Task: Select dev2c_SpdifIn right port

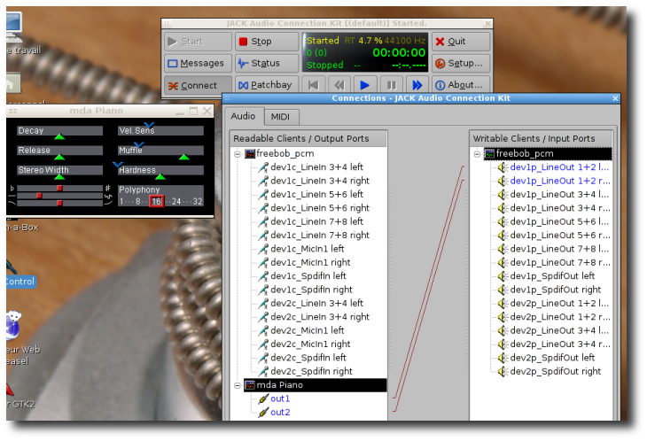Action: [311, 371]
